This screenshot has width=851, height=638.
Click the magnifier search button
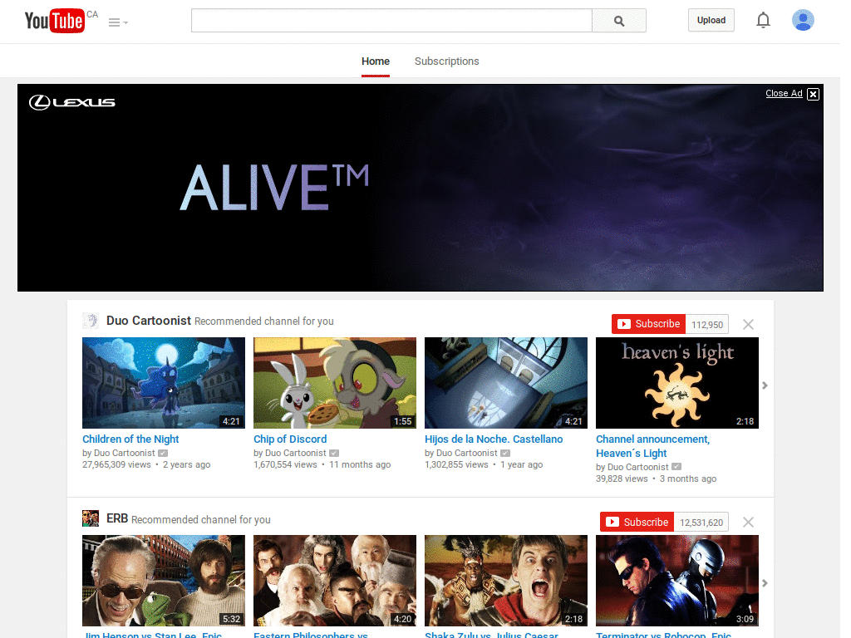click(x=618, y=21)
